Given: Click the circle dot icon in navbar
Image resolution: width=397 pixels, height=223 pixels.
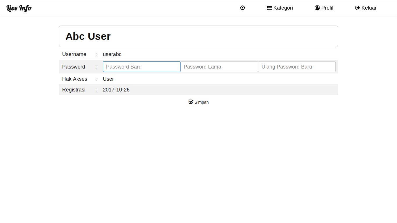Looking at the screenshot, I should pos(243,8).
